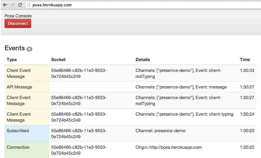Select the socket ID in the Subscribed row

[x=79, y=133]
